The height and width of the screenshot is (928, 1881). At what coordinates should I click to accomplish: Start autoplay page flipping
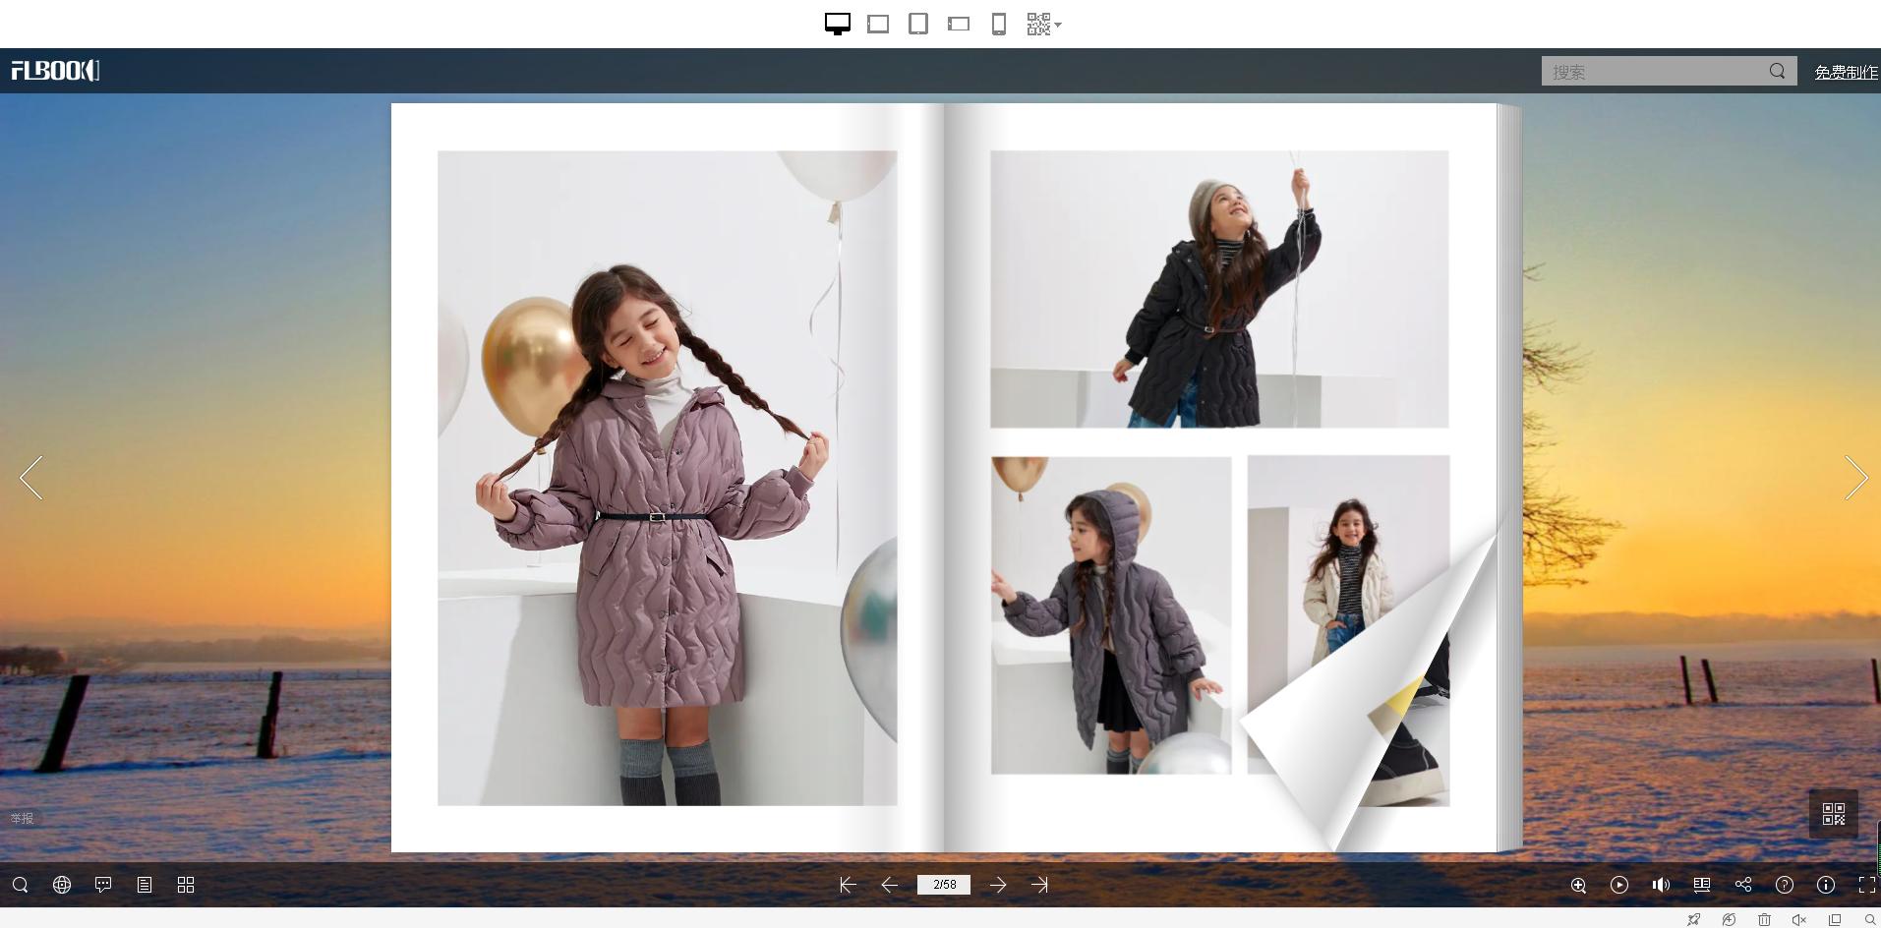(x=1618, y=885)
